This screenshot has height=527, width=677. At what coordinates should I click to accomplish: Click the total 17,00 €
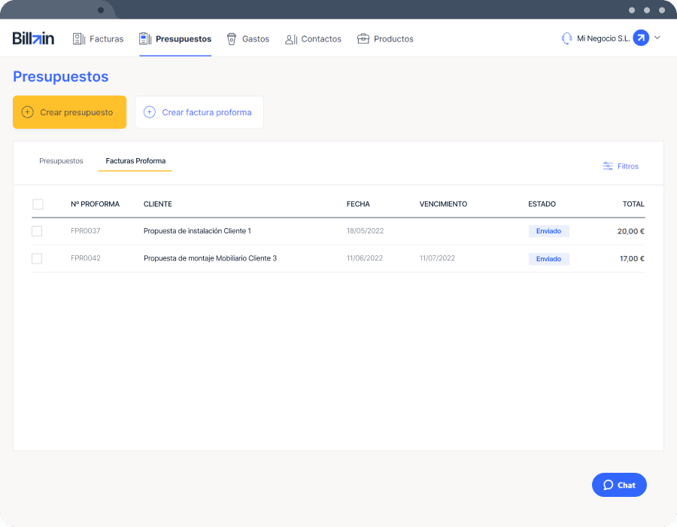coord(632,259)
